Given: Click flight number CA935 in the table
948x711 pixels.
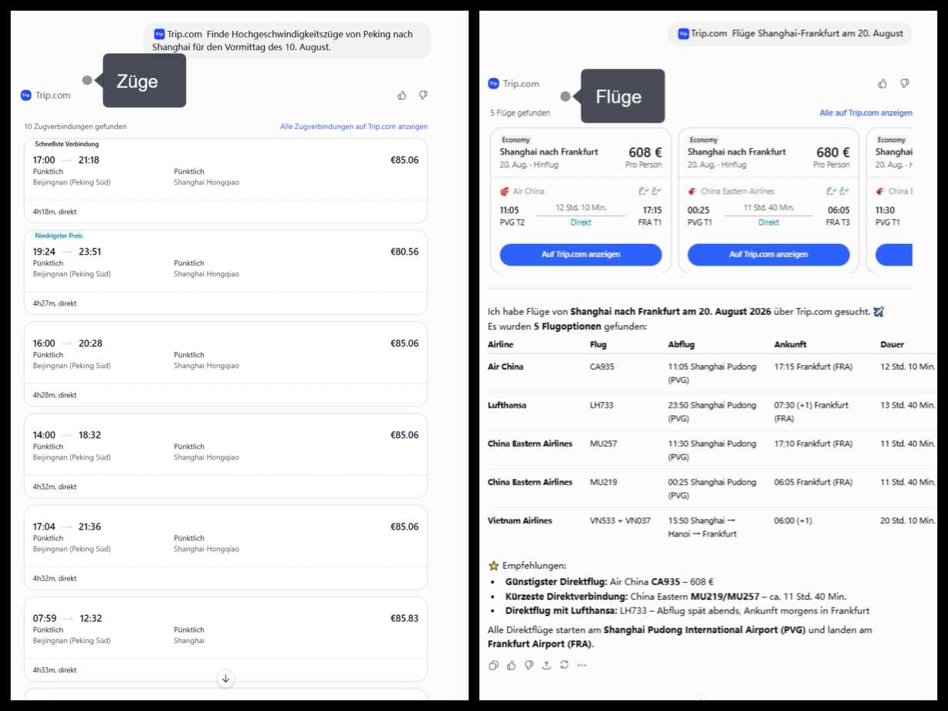Looking at the screenshot, I should click(x=602, y=367).
